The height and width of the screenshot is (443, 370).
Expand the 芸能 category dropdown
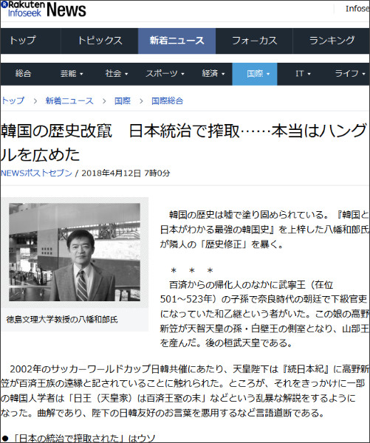point(72,74)
